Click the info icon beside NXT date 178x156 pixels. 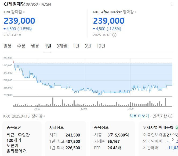(x=114, y=35)
